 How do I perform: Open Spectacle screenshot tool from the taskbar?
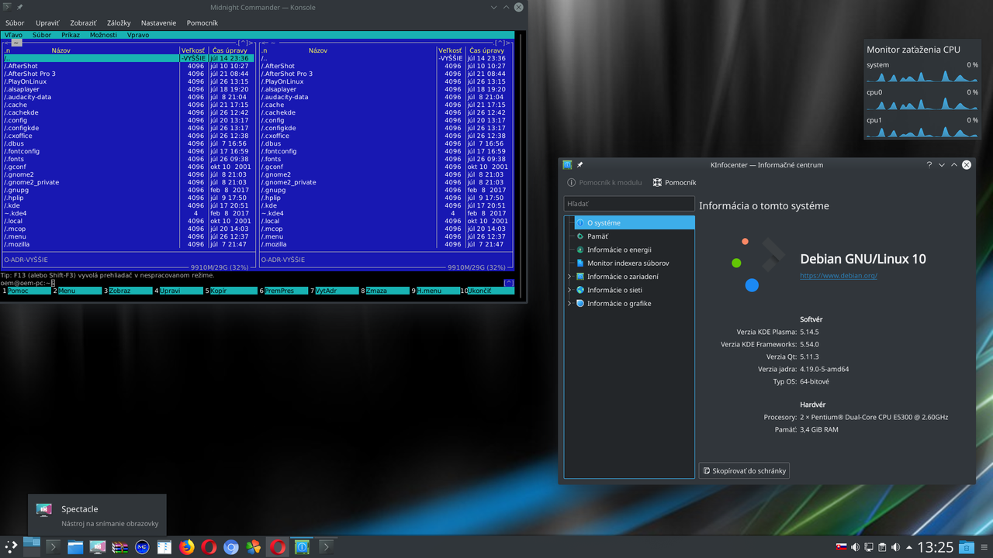98,547
